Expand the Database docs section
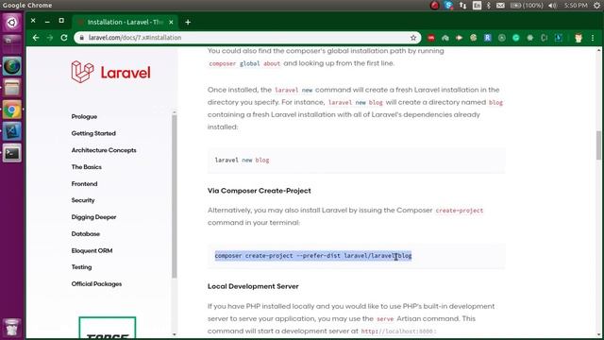 [x=86, y=234]
